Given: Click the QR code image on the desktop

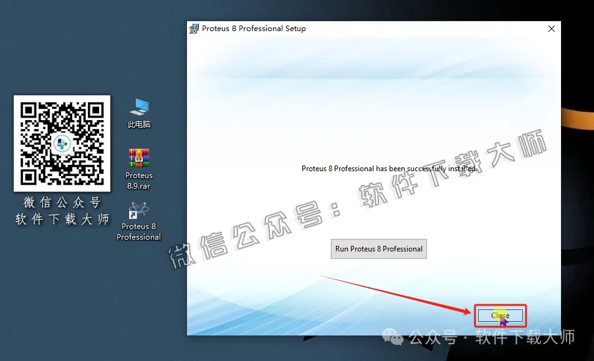Looking at the screenshot, I should tap(61, 143).
